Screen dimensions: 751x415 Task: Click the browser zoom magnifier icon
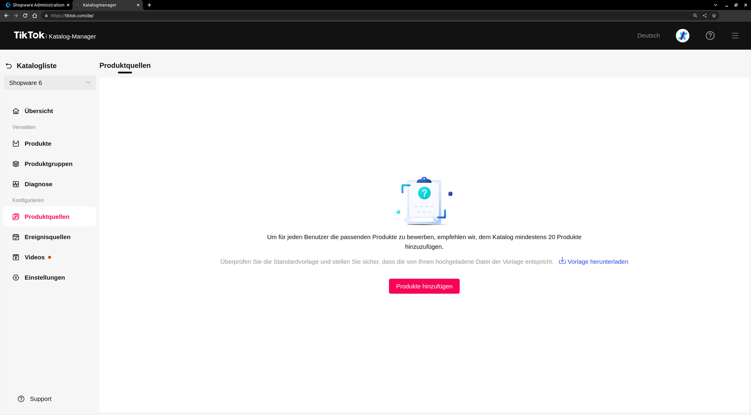click(695, 16)
